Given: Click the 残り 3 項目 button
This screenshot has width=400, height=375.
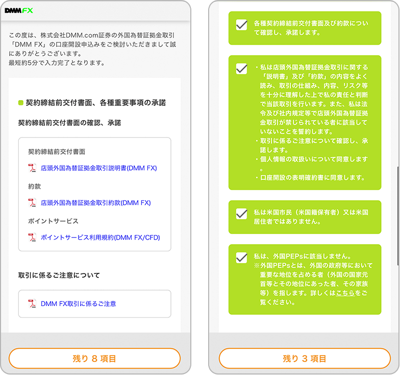Looking at the screenshot, I should [305, 359].
